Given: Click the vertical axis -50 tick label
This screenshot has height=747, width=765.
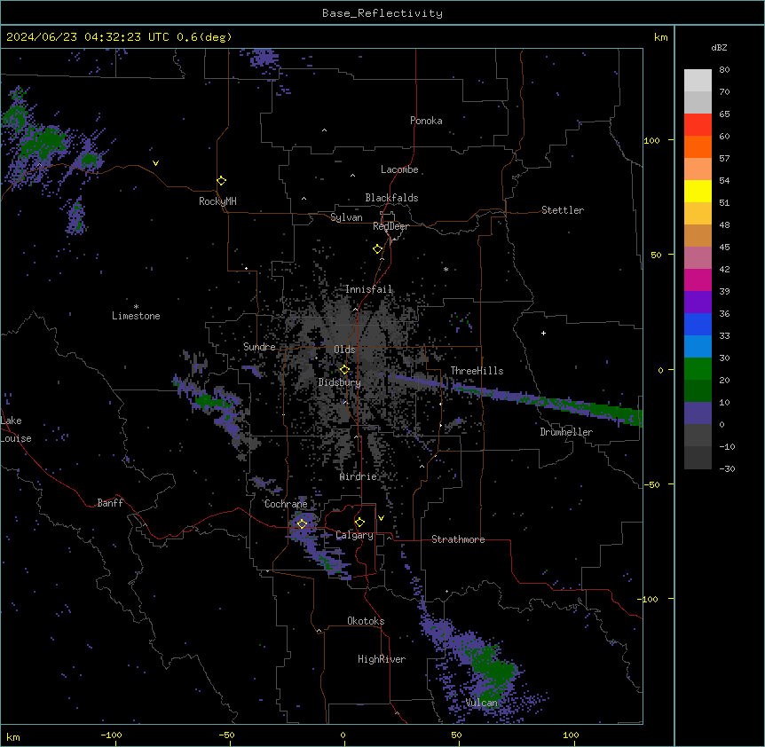Looking at the screenshot, I should click(651, 484).
